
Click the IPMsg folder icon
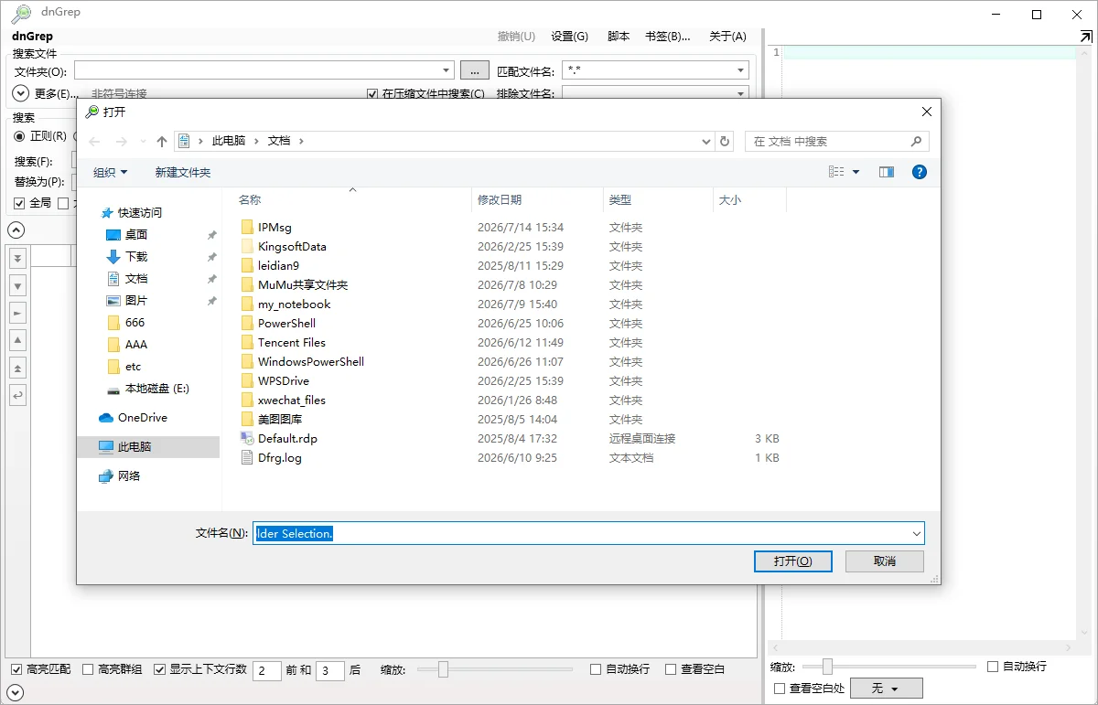(247, 227)
